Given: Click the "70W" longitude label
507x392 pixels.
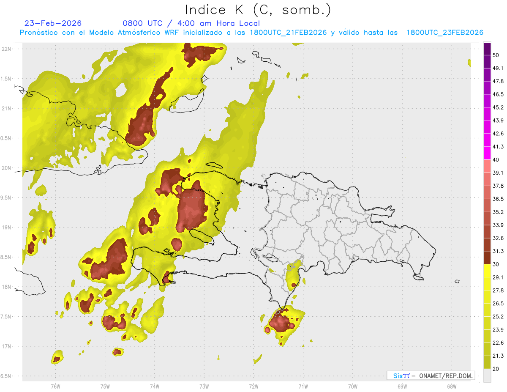Looking at the screenshot, I should (x=353, y=387).
